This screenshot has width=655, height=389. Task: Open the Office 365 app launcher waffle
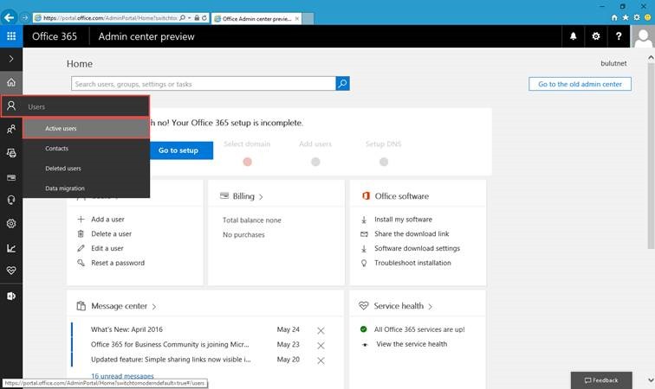click(x=11, y=36)
